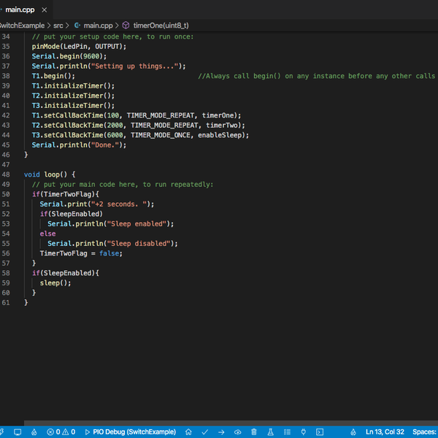Image resolution: width=438 pixels, height=438 pixels.
Task: Place cursor on the sleep(); line
Action: coord(55,283)
